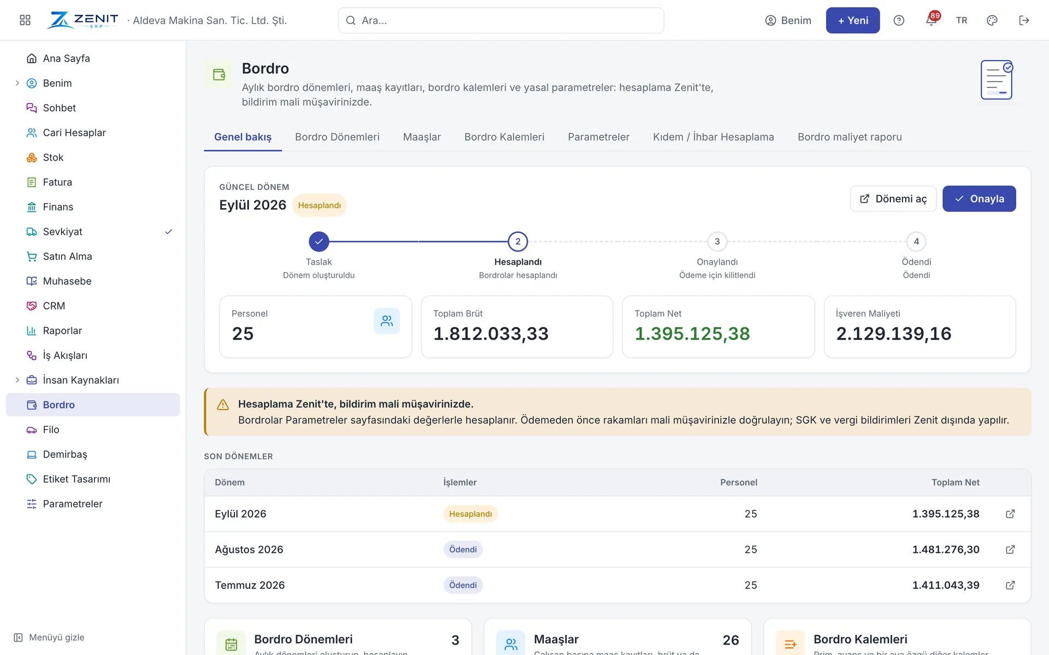Open Finans module in sidebar

click(93, 207)
